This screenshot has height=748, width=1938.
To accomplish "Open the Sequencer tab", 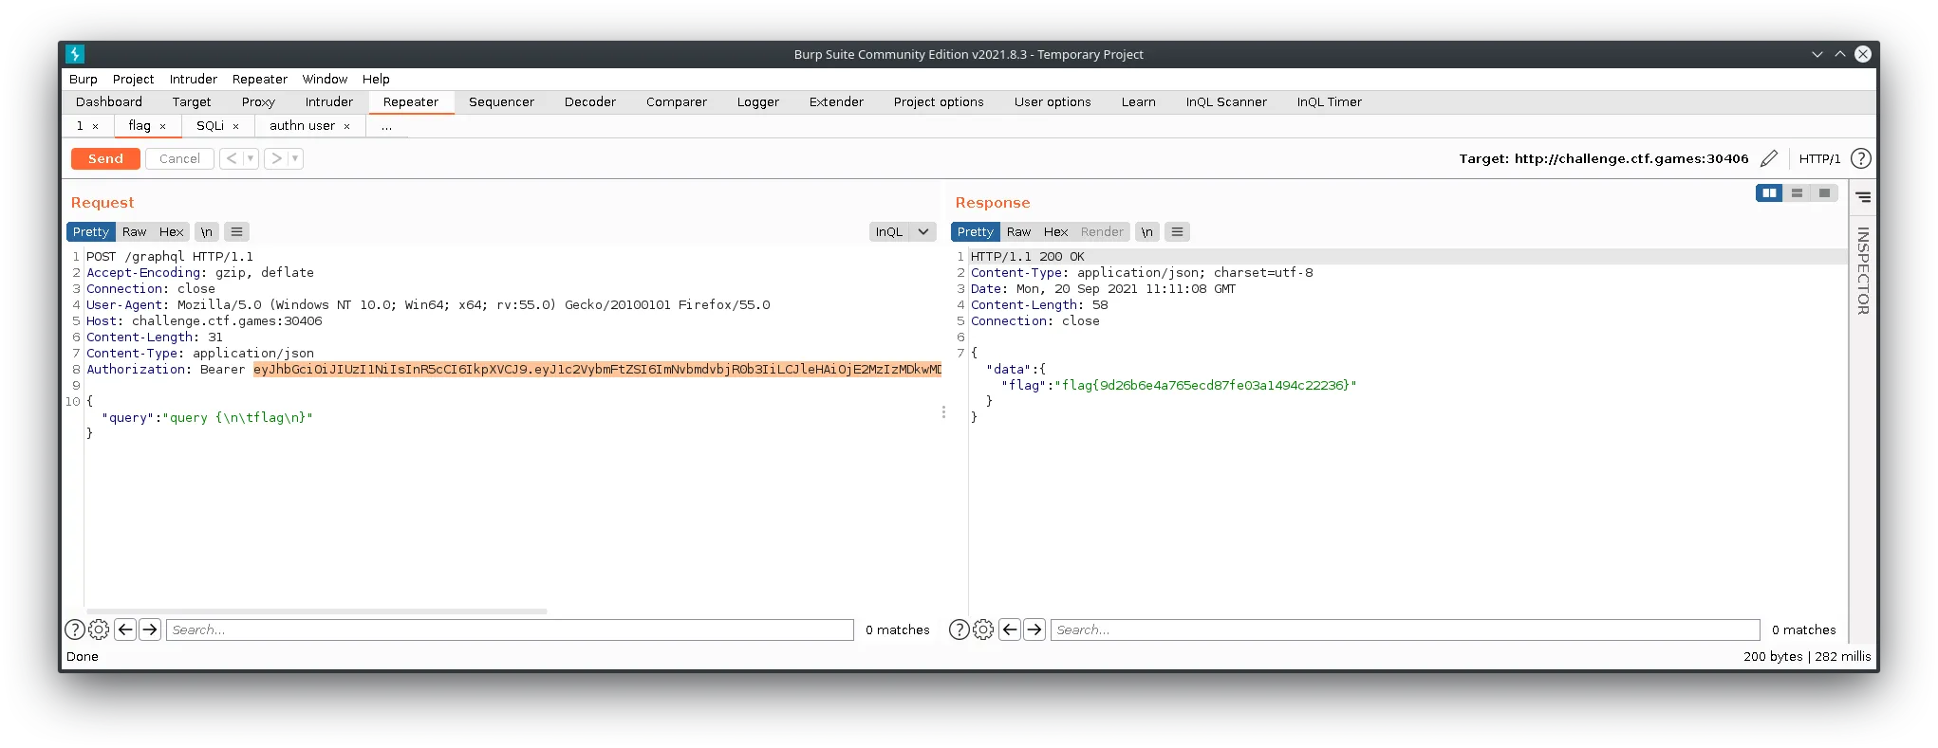I will pos(501,101).
